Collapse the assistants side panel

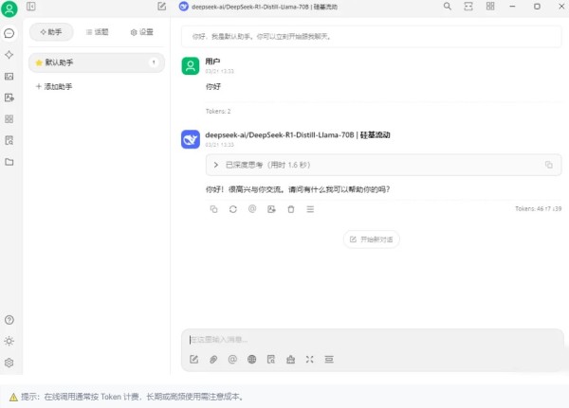point(31,7)
